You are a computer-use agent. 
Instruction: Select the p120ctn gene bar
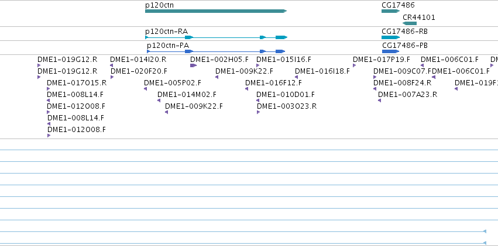(x=216, y=11)
